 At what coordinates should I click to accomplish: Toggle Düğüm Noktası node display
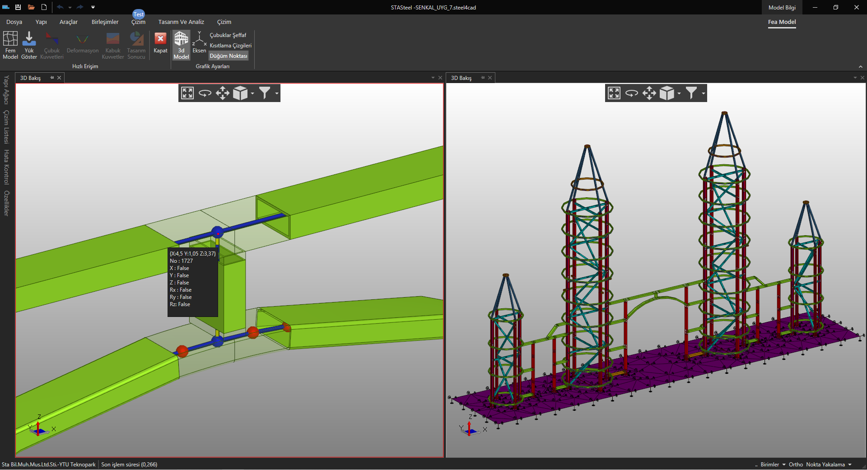point(228,56)
